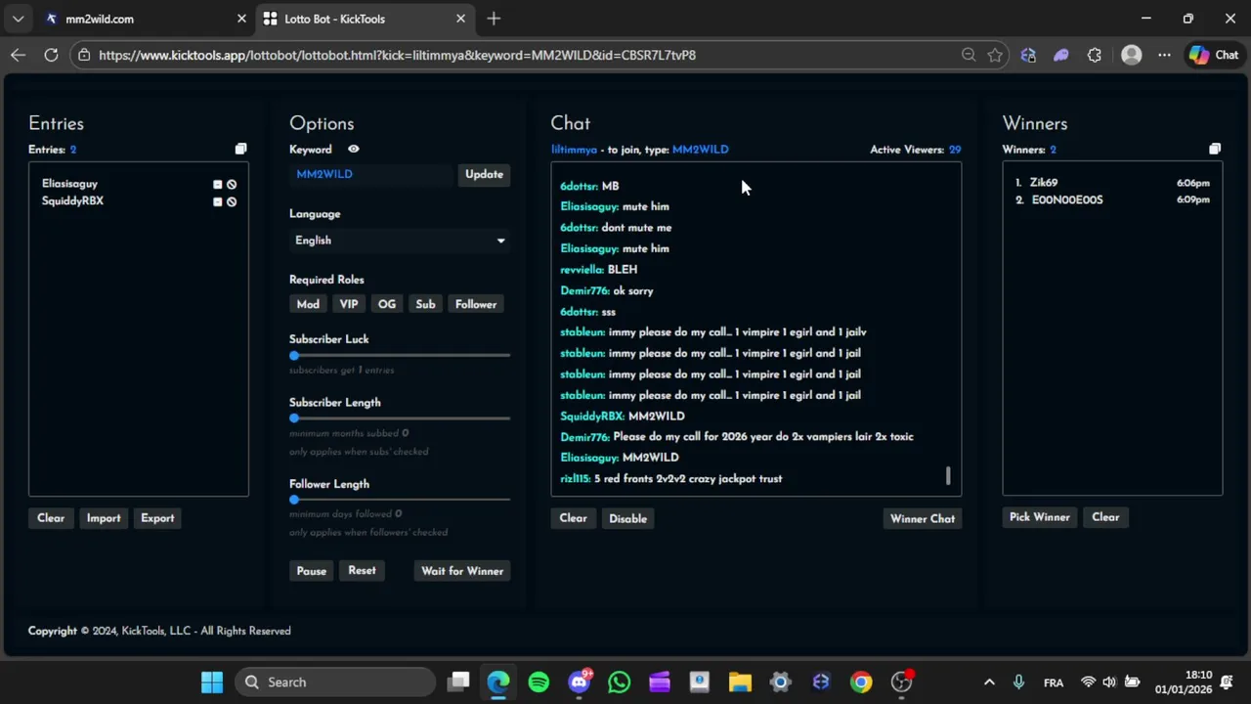Screen dimensions: 1251x704
Task: Click Wait for Winner button
Action: coord(462,571)
